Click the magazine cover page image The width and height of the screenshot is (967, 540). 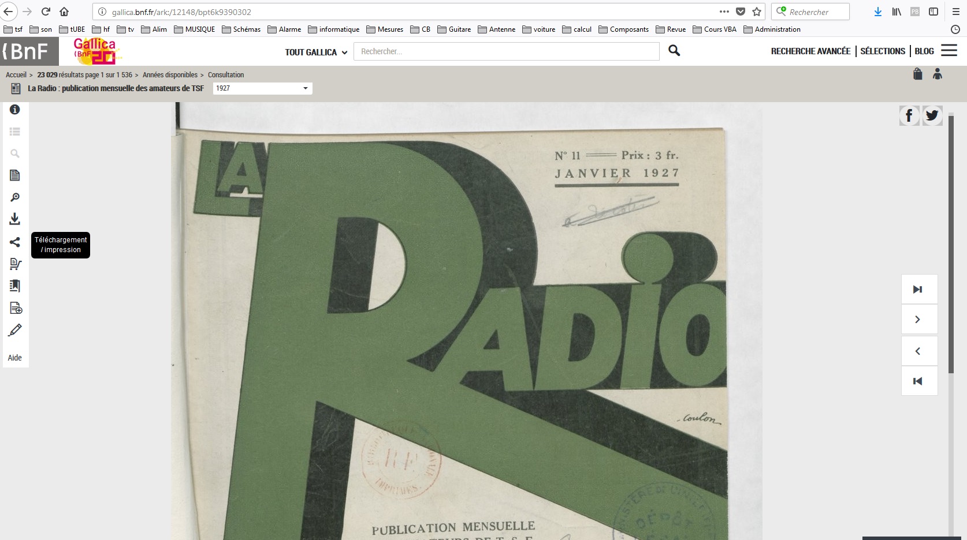pos(467,321)
